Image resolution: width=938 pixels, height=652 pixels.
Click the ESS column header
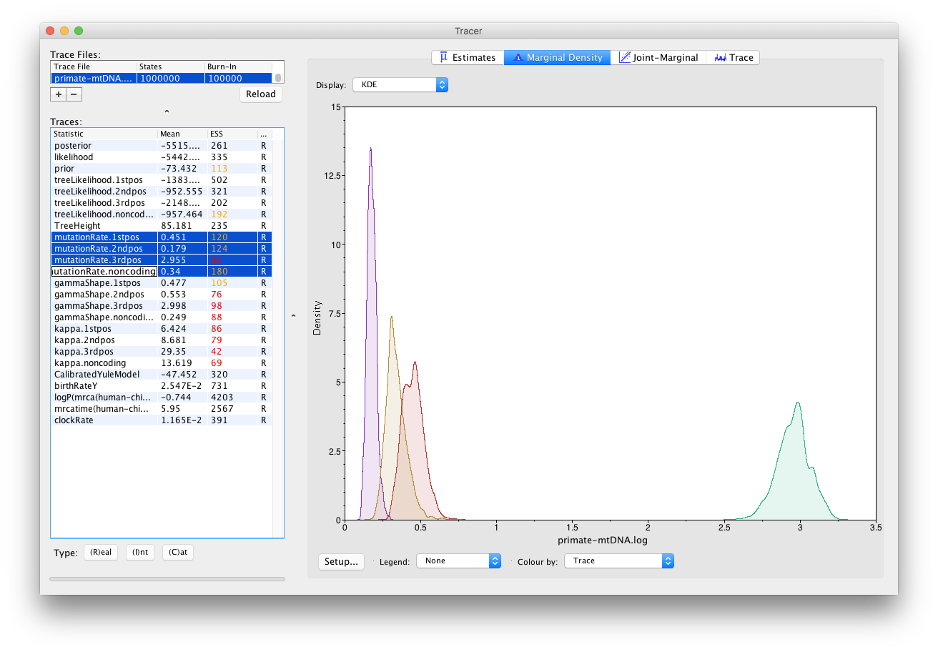click(x=231, y=134)
